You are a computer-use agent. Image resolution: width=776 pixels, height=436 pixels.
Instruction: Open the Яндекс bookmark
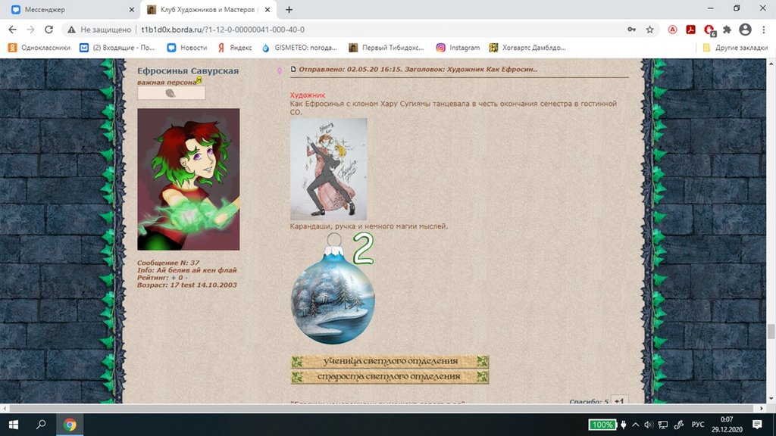[x=235, y=48]
